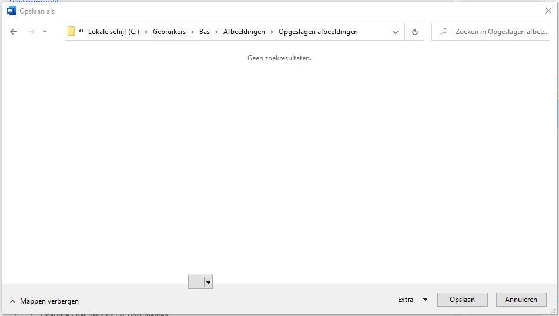
Task: Open chevron after Gebruikers
Action: click(x=193, y=32)
